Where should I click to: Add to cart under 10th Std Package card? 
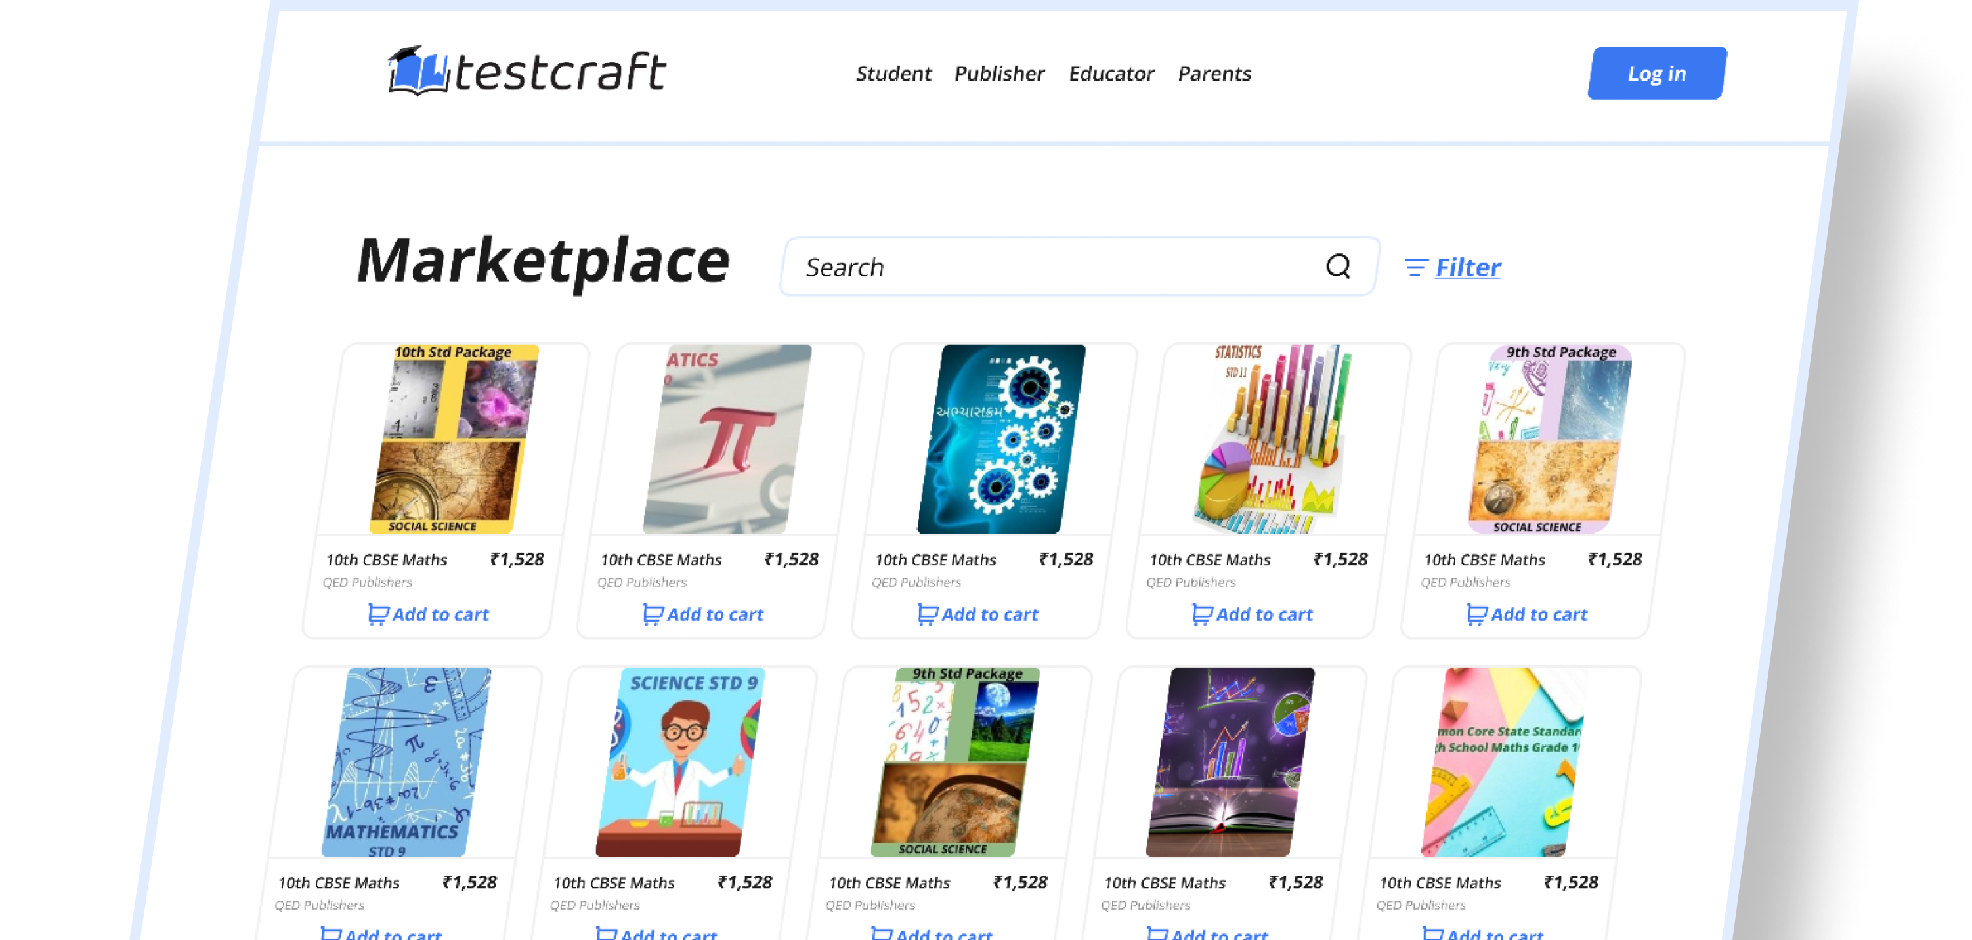click(429, 614)
